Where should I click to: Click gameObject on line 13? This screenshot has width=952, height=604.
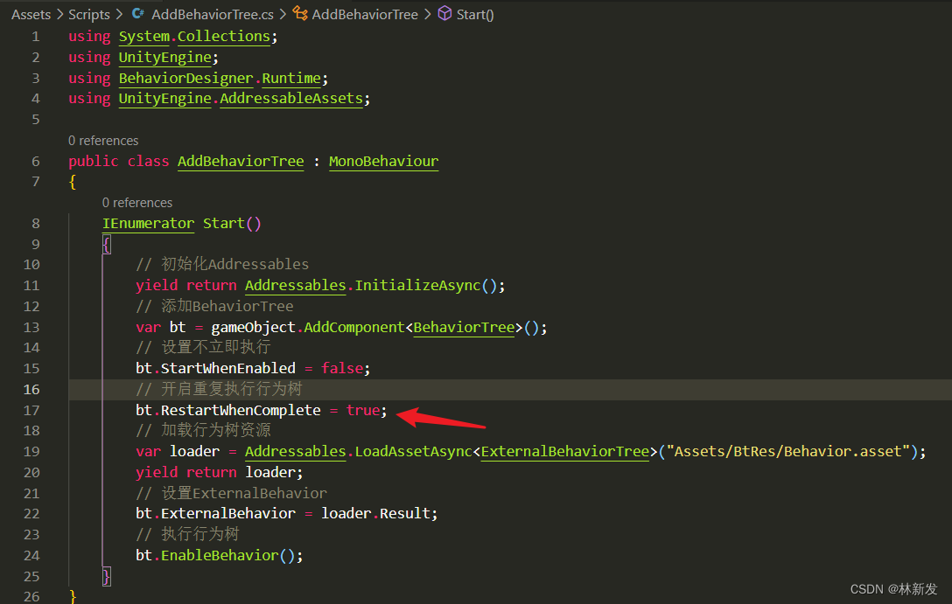tap(253, 328)
